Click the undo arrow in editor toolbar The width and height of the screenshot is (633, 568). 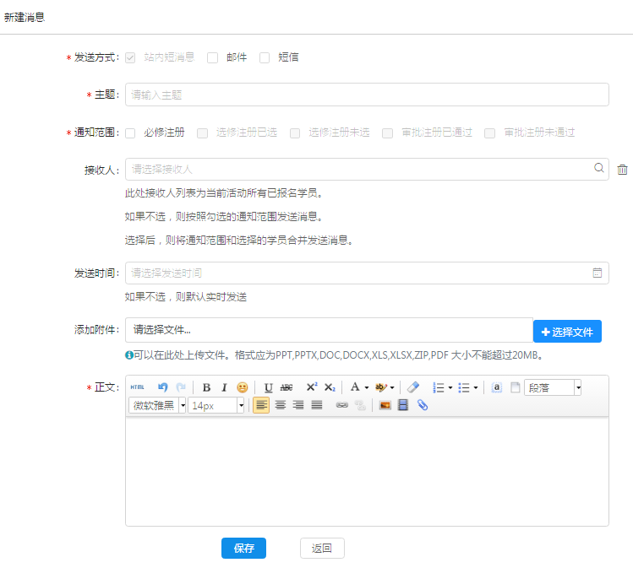click(163, 387)
